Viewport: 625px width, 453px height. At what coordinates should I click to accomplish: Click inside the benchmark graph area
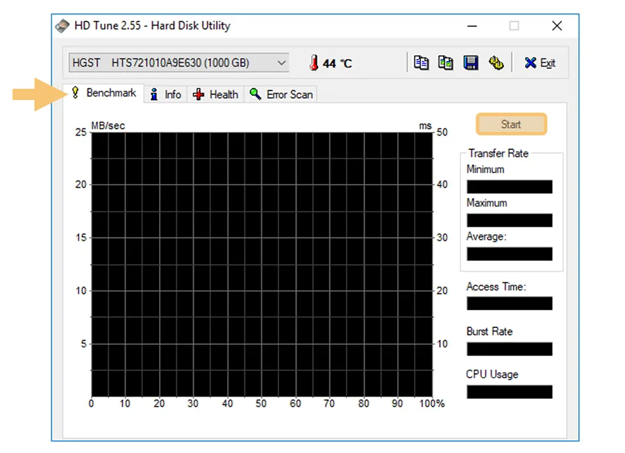tap(262, 265)
